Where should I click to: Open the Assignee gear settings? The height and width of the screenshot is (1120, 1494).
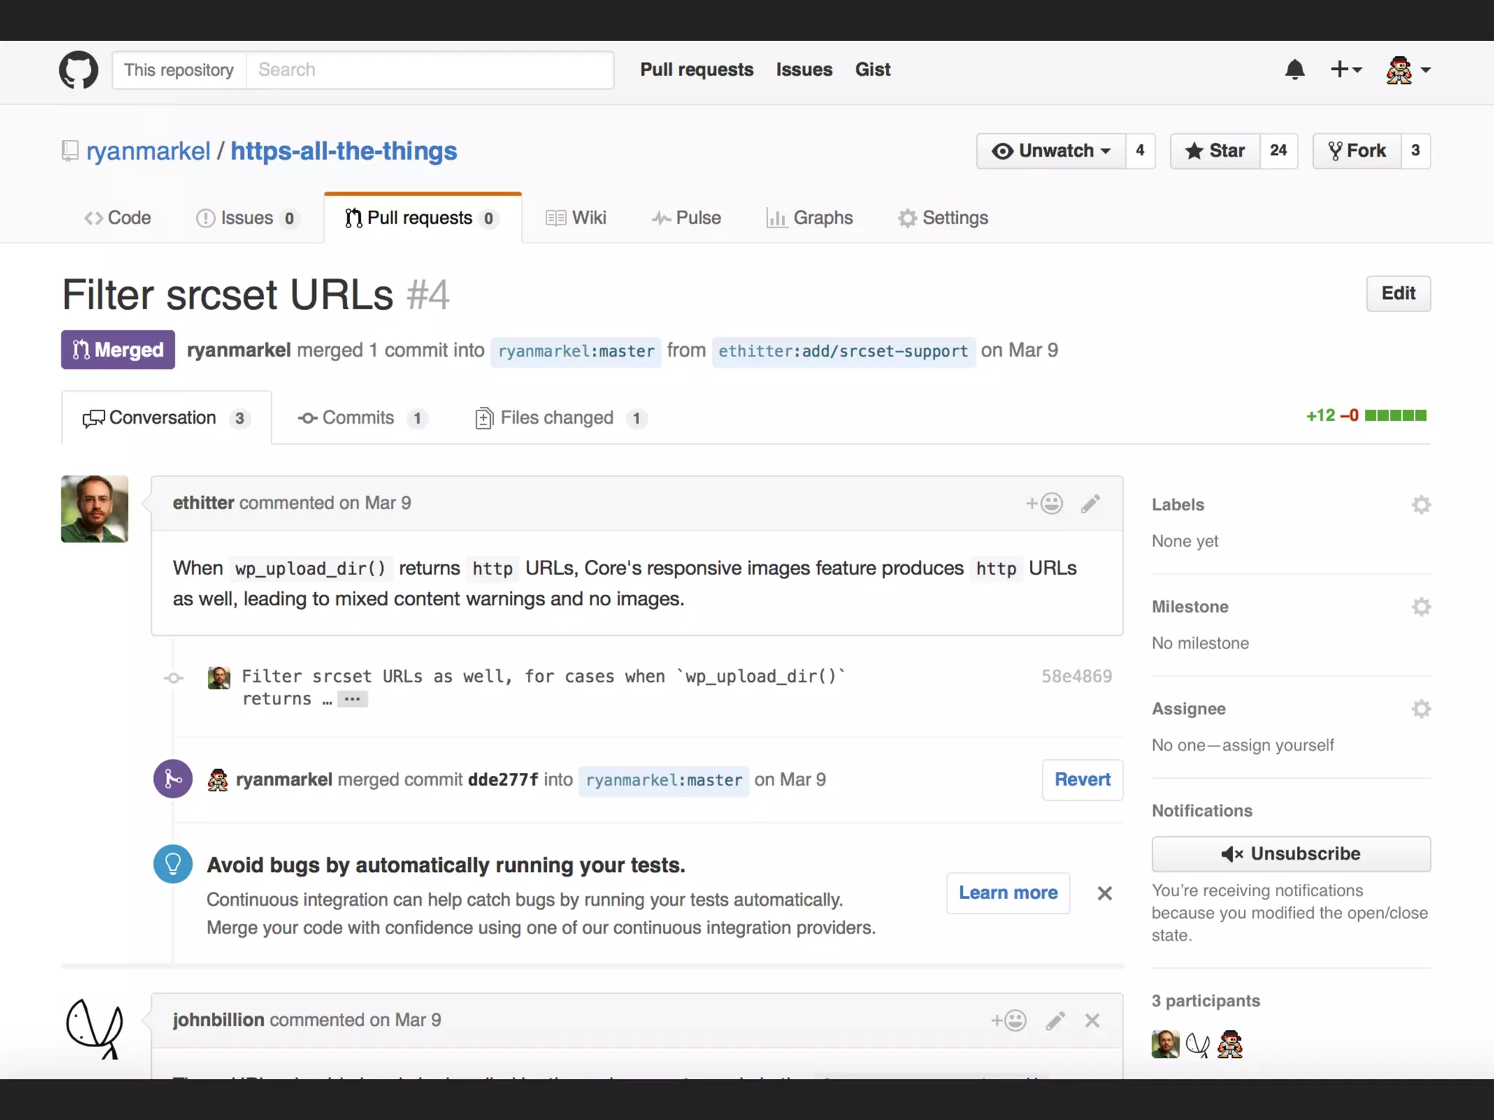(x=1420, y=709)
